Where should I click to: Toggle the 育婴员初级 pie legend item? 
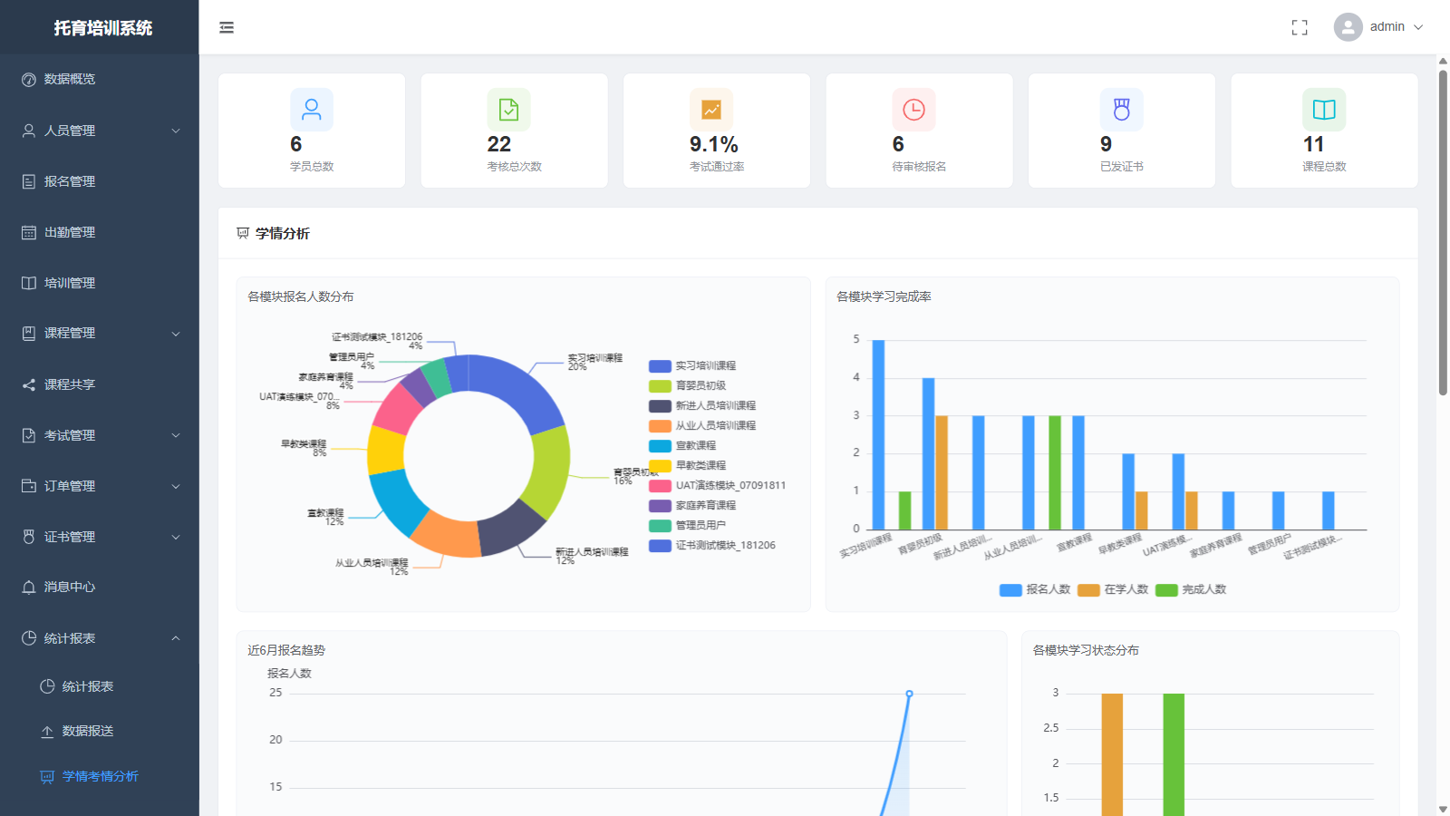(x=688, y=386)
